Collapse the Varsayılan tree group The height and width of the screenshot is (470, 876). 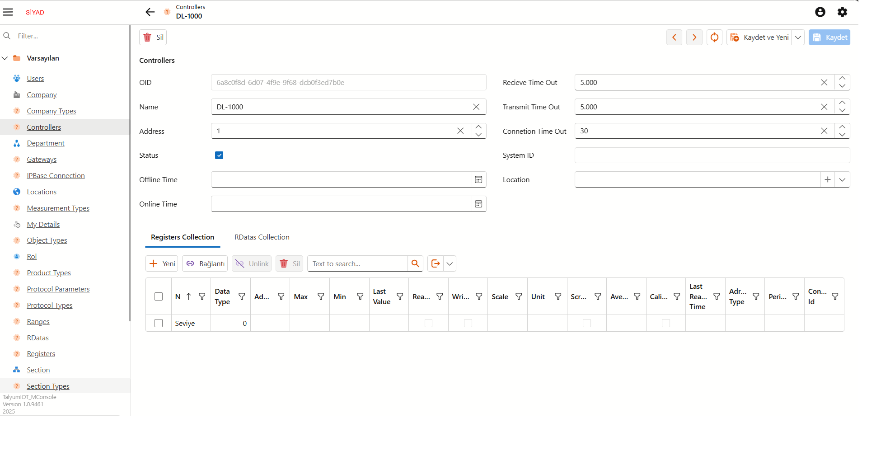click(x=5, y=58)
